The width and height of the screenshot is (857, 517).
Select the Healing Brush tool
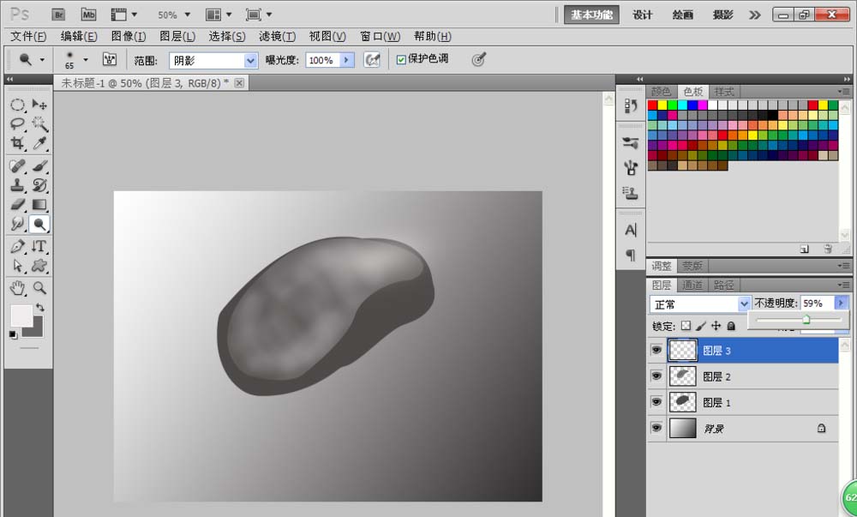pyautogui.click(x=17, y=165)
